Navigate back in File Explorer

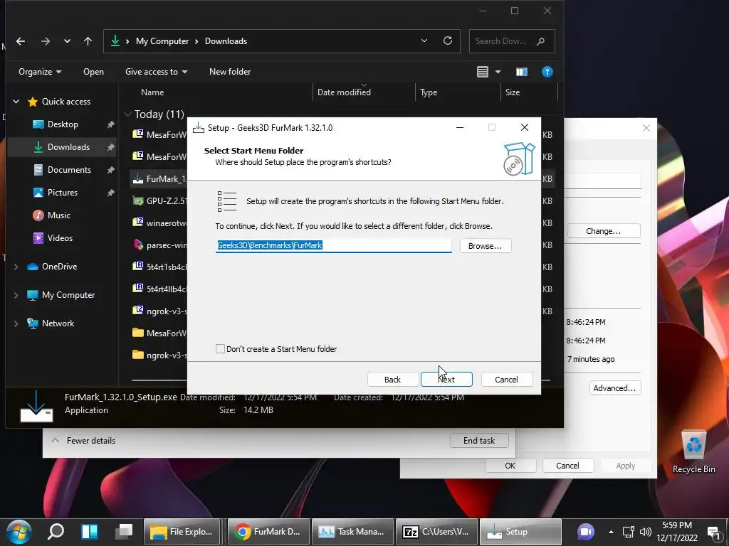pos(21,41)
